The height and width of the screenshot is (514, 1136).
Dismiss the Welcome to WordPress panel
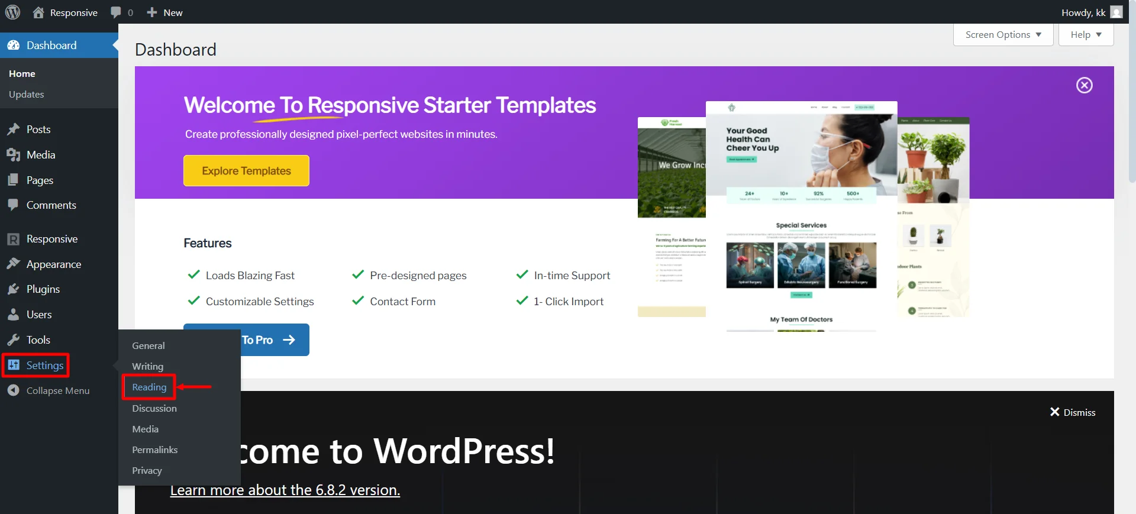point(1072,412)
